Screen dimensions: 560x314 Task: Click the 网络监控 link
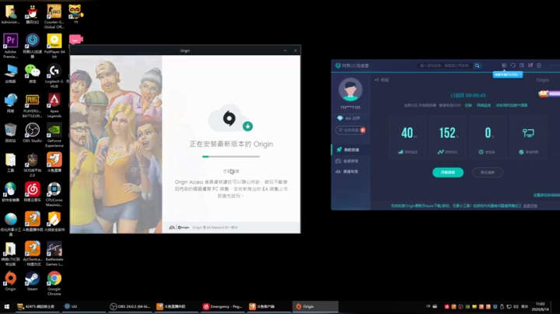[484, 106]
